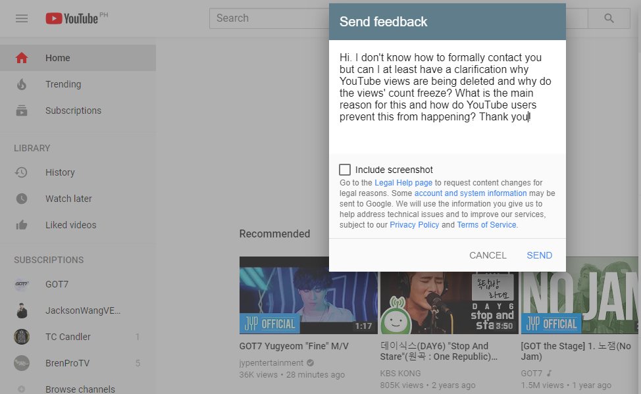This screenshot has height=394, width=641.
Task: Open account and system information link
Action: [471, 193]
